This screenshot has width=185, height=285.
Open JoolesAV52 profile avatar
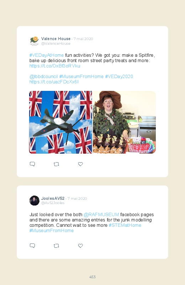click(35, 201)
